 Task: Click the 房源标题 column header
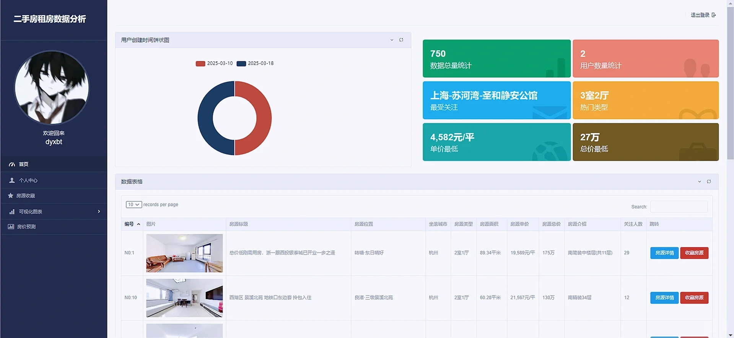(288, 224)
